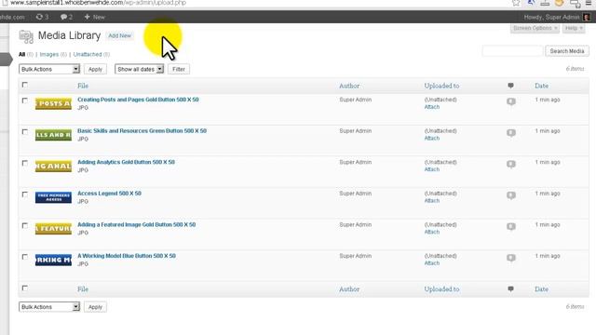Click the browser address bar URL
The width and height of the screenshot is (596, 335).
click(x=98, y=3)
